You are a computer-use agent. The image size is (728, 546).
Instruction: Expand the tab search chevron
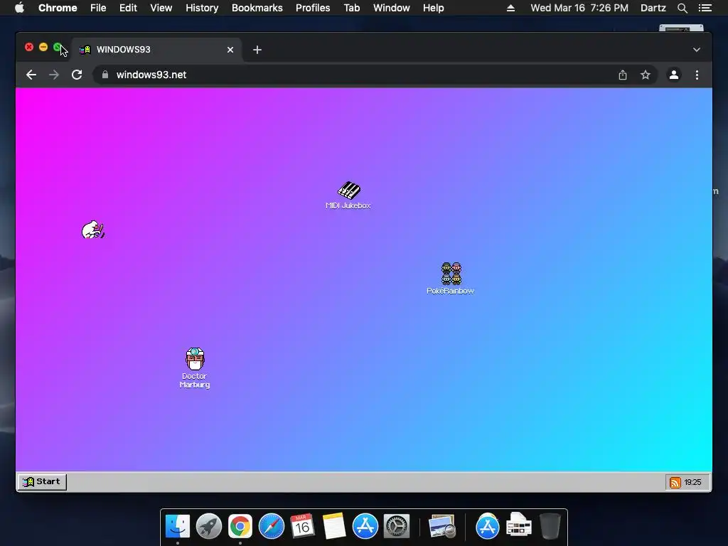pyautogui.click(x=697, y=50)
